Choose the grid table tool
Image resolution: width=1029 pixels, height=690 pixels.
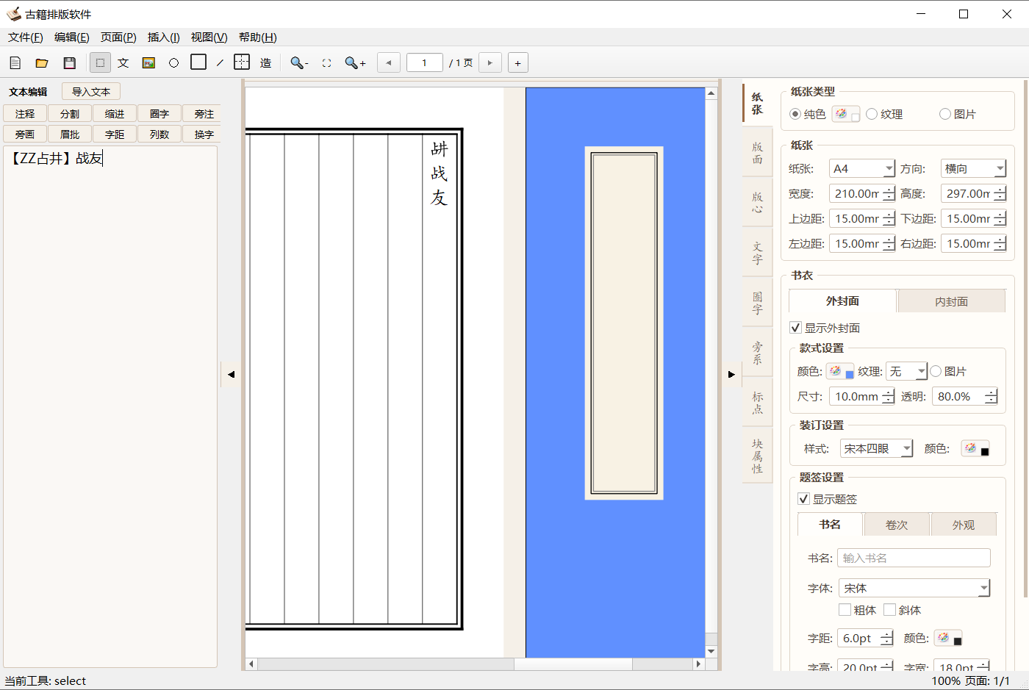(242, 62)
